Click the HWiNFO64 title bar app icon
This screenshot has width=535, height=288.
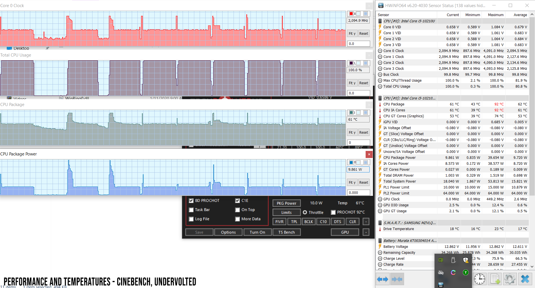(381, 5)
